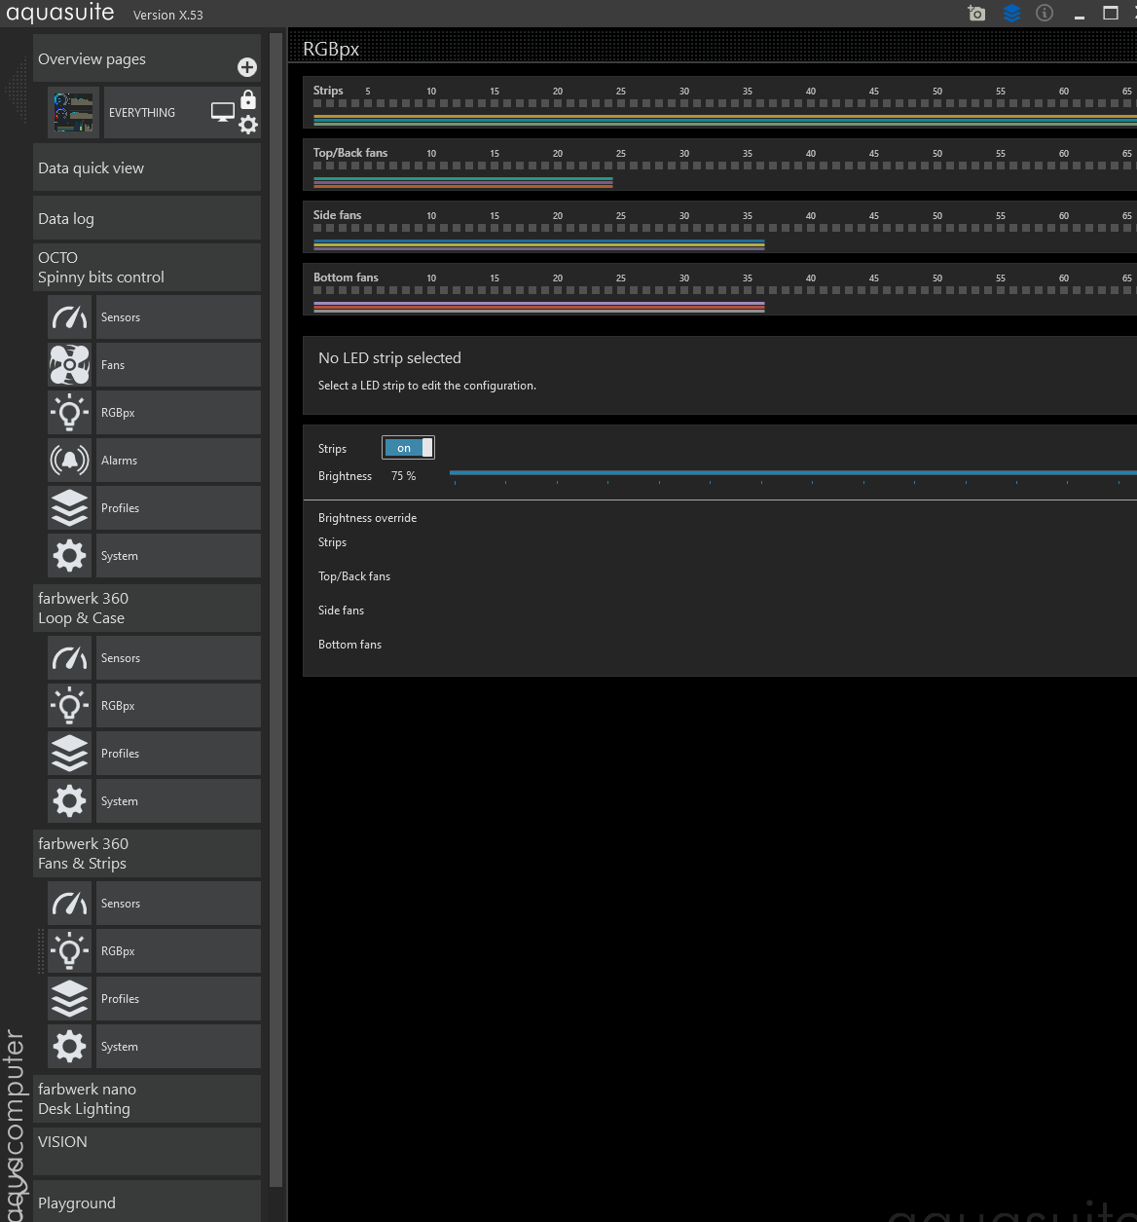Select the Bottom fans LED strip
The width and height of the screenshot is (1137, 1222).
[719, 289]
